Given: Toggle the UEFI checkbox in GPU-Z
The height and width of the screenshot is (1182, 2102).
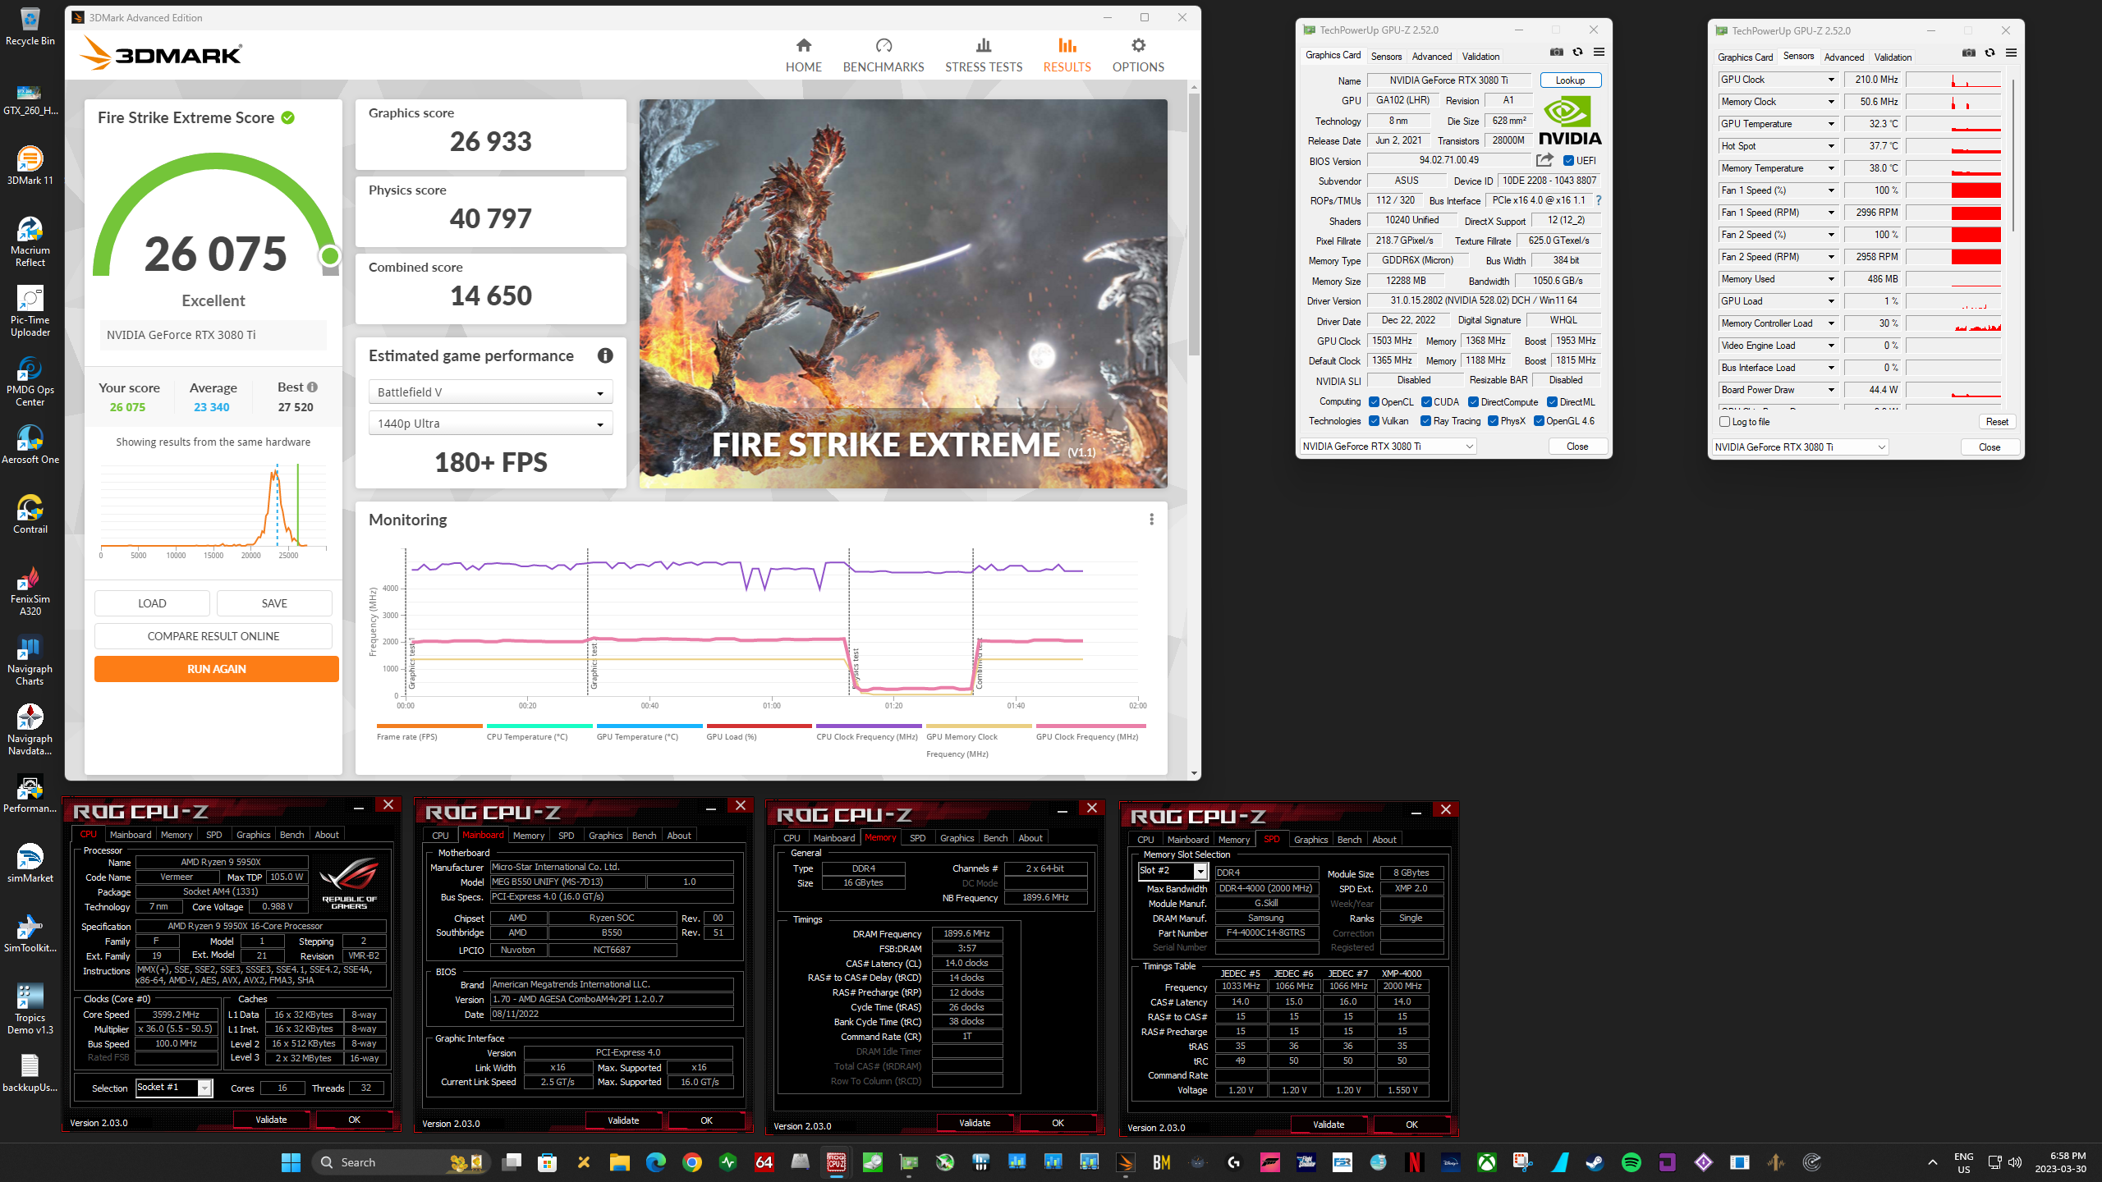Looking at the screenshot, I should pos(1568,161).
